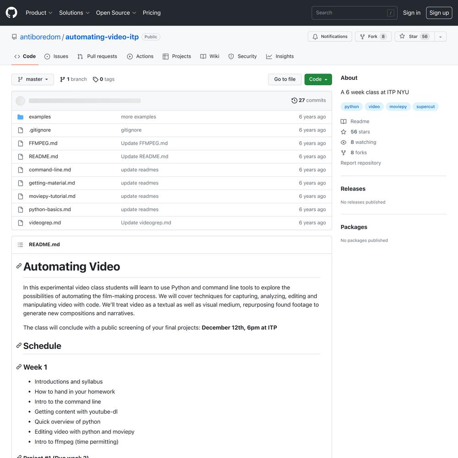This screenshot has height=458, width=458.
Task: Expand the Product menu
Action: 39,12
